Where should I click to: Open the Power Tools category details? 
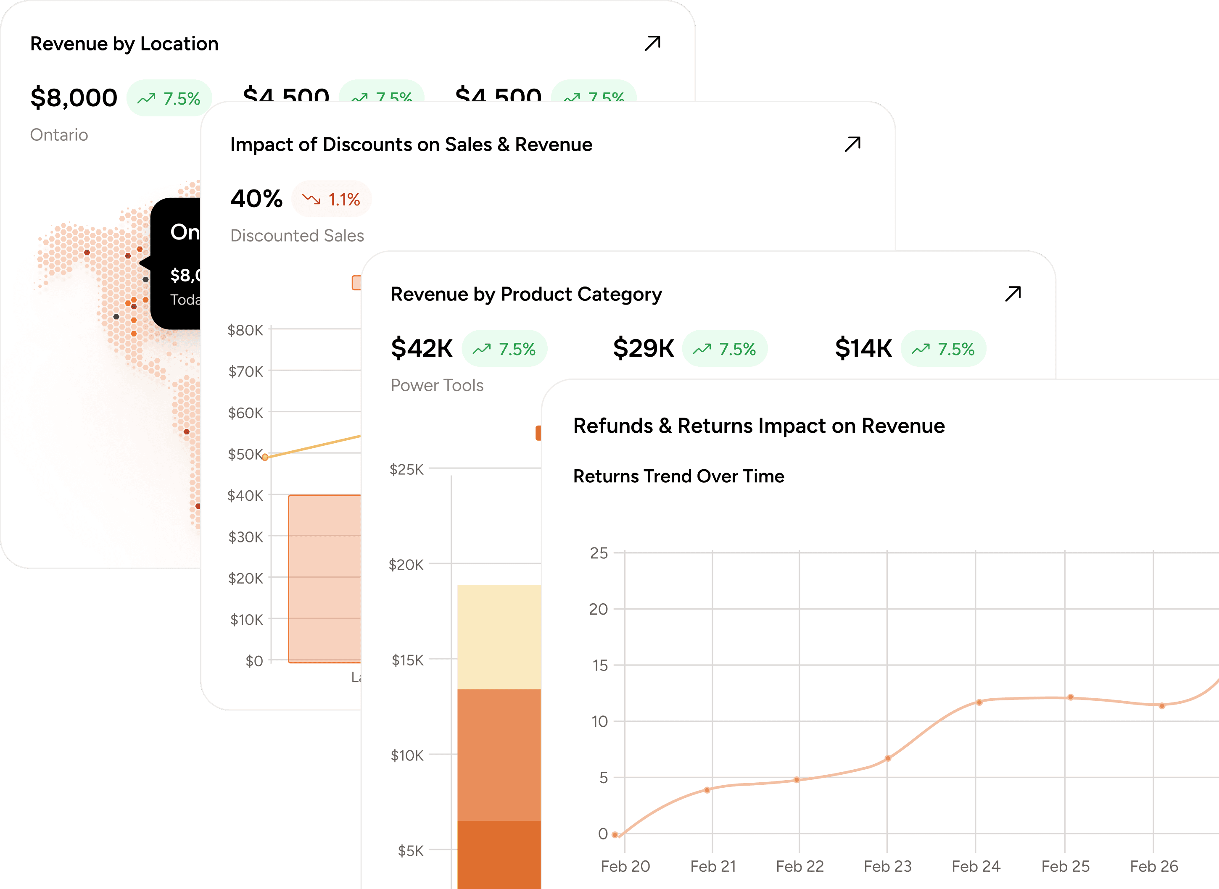click(x=437, y=385)
